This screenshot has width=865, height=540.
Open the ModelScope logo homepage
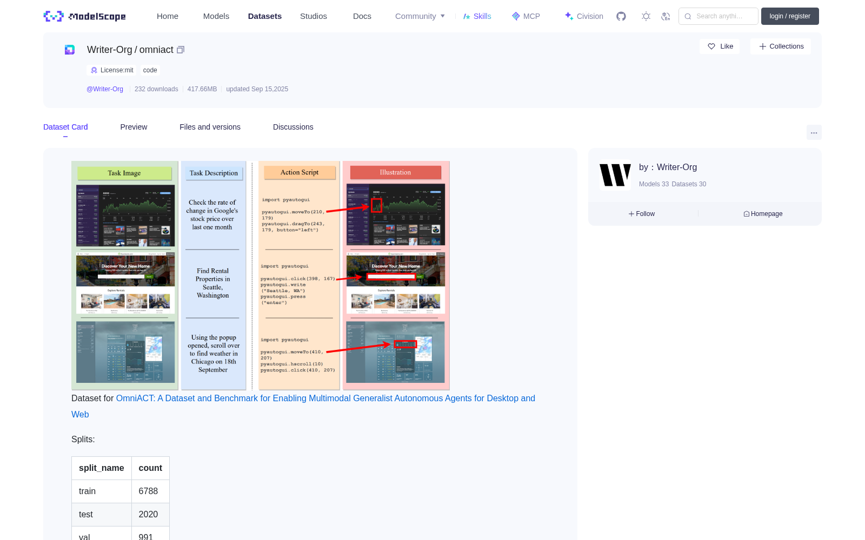click(x=85, y=16)
